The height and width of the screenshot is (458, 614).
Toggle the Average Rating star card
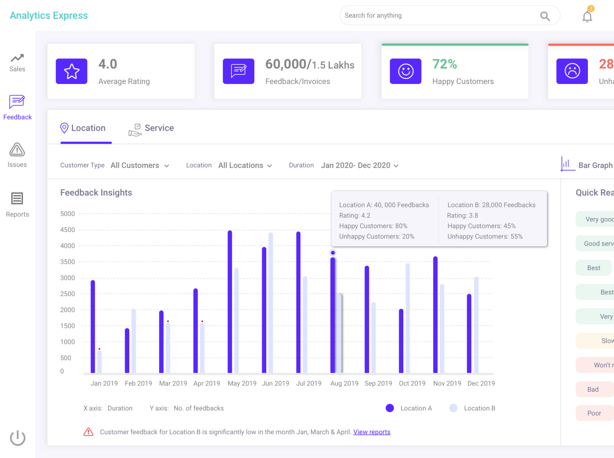pyautogui.click(x=71, y=71)
